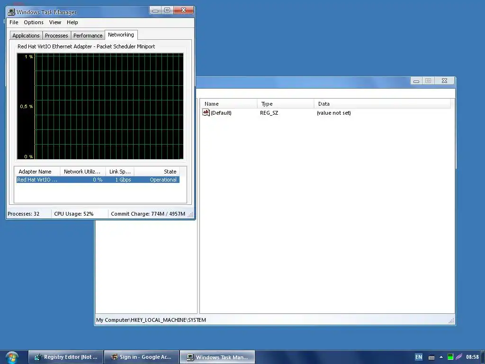Click Windows Task Manager taskbar button
This screenshot has width=485, height=364.
[x=217, y=357]
